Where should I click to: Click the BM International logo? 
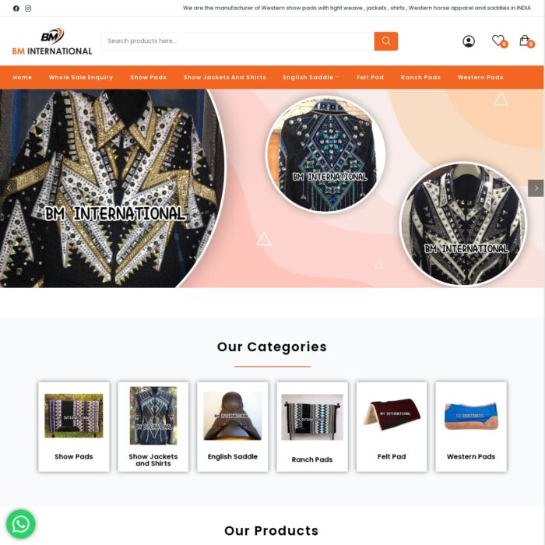52,41
